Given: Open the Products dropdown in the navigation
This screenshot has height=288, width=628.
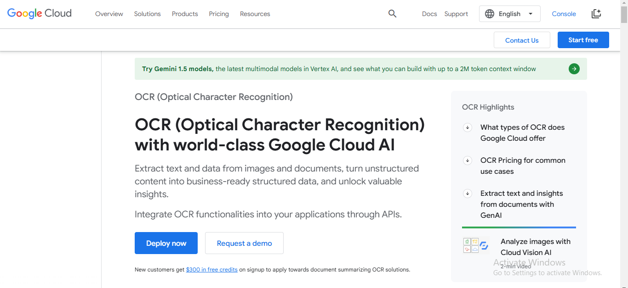Looking at the screenshot, I should pyautogui.click(x=185, y=14).
